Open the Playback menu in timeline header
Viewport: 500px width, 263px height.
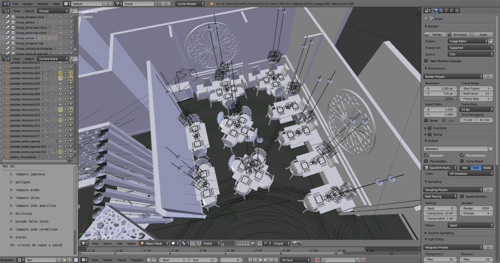click(137, 260)
